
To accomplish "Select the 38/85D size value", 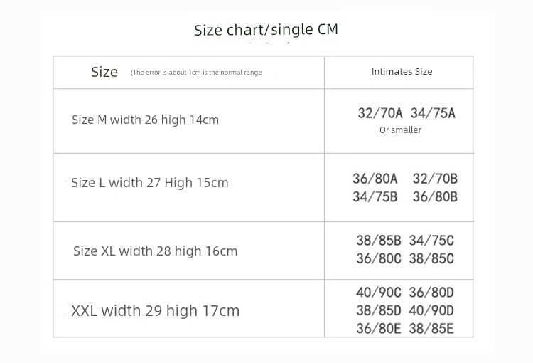I will pyautogui.click(x=379, y=310).
